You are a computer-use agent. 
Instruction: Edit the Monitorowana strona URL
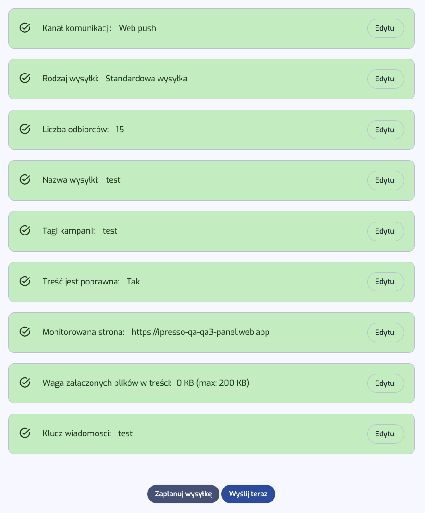pos(385,332)
